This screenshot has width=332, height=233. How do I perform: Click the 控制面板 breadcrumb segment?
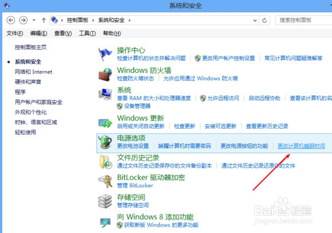(77, 20)
